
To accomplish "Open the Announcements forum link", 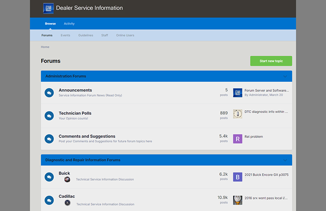I will coord(75,90).
